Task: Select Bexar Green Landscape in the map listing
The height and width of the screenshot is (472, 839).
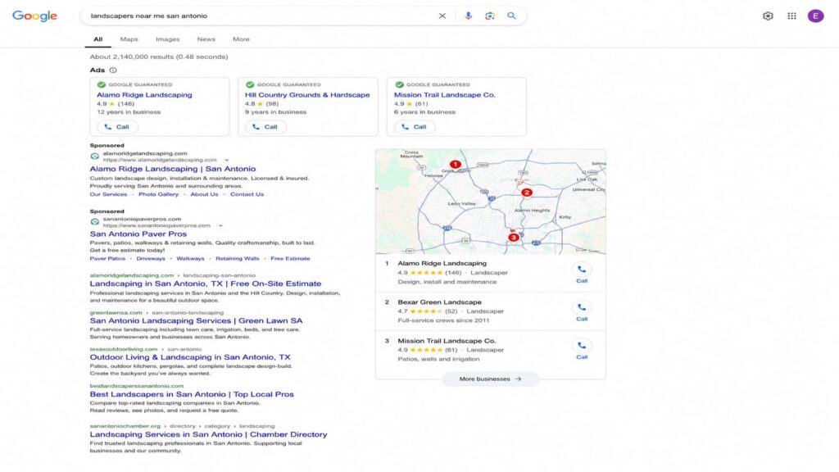Action: [439, 302]
